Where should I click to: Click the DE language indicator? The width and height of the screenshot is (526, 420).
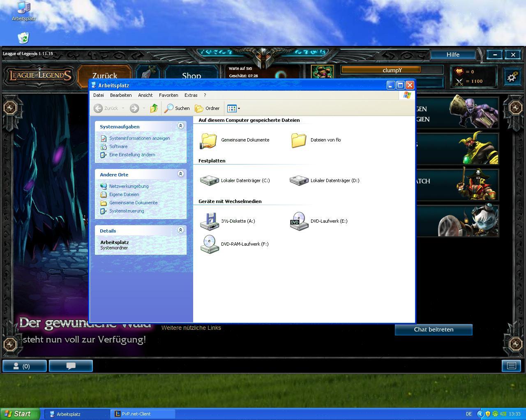point(469,414)
